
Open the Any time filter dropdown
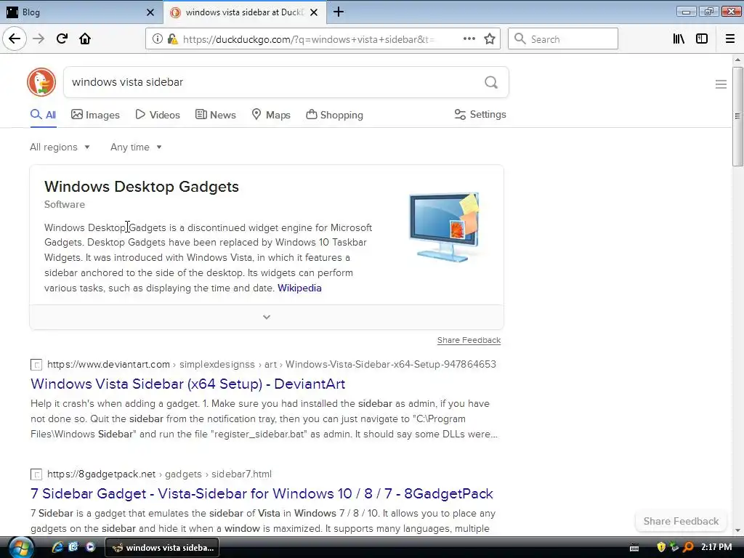point(136,147)
